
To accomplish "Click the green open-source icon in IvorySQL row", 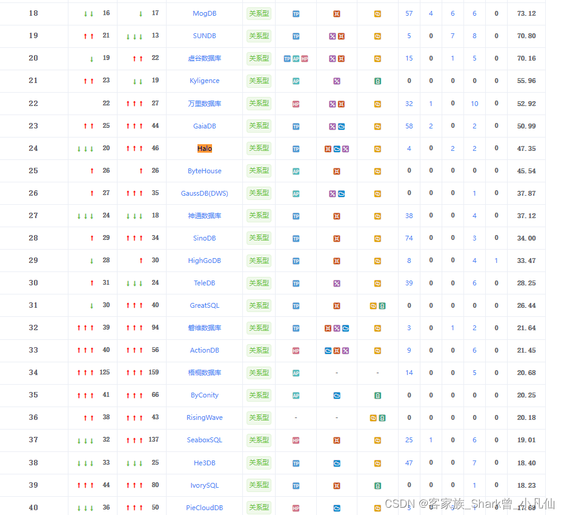I will [x=377, y=486].
